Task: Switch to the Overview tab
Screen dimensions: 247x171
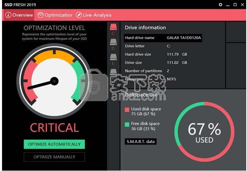Action: tap(19, 15)
